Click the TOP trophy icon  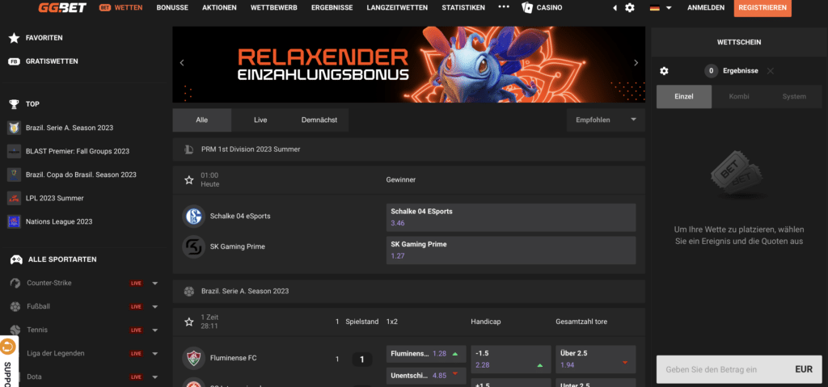click(x=15, y=104)
